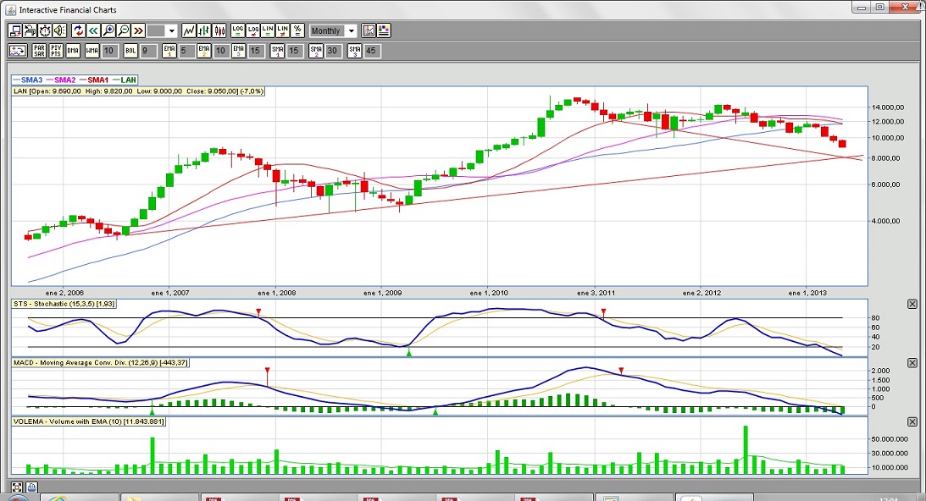926x501 pixels.
Task: Select LOG equal scale button
Action: 238,30
